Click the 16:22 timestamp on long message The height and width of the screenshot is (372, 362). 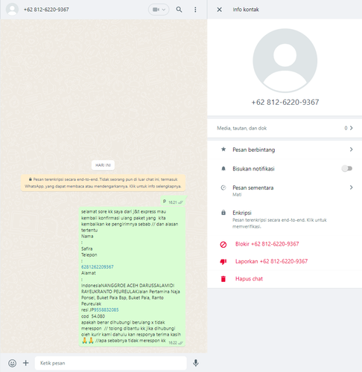coord(173,343)
